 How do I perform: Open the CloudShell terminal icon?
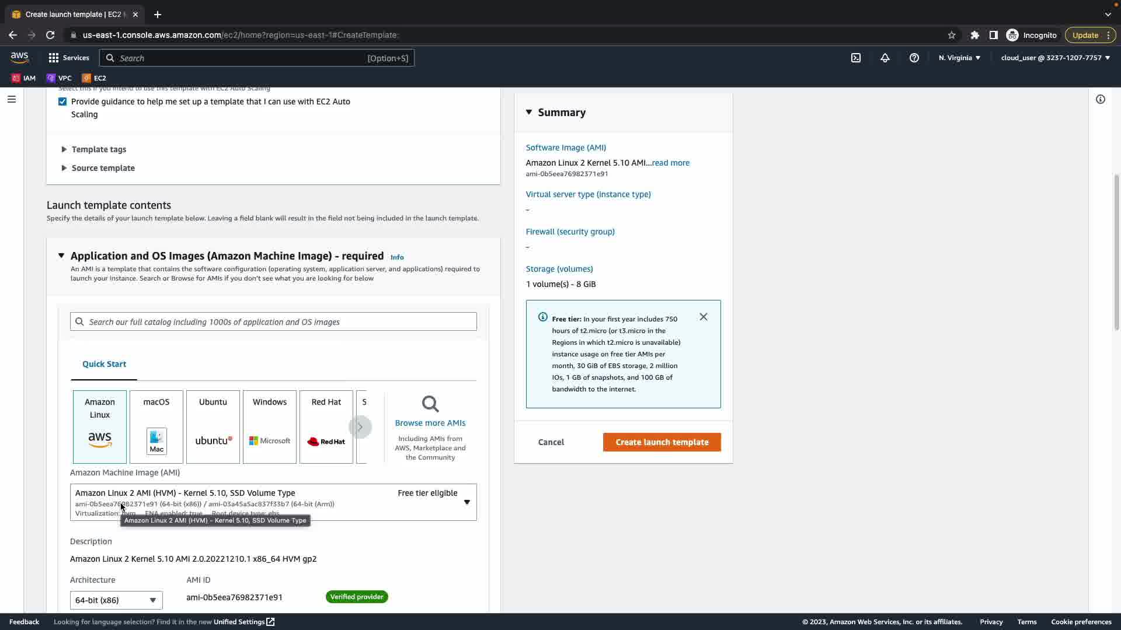(856, 58)
